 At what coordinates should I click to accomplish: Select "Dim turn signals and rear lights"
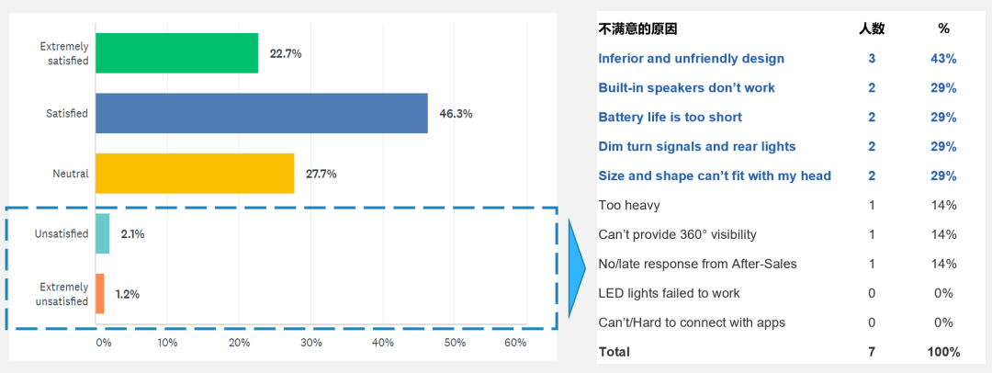(696, 147)
